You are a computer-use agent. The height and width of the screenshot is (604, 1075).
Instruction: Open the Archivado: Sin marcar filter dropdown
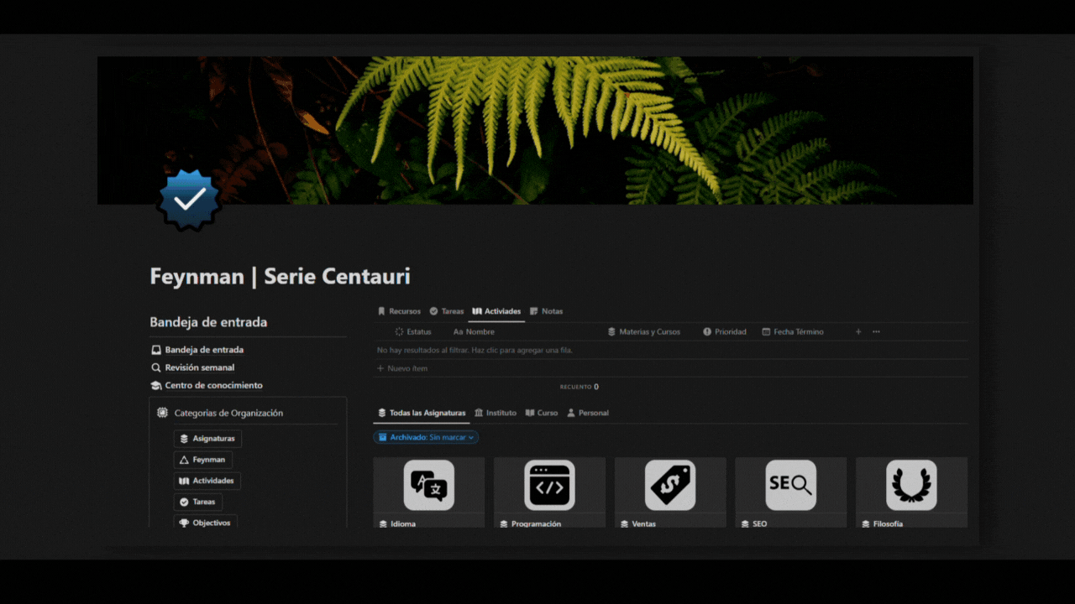pyautogui.click(x=426, y=437)
